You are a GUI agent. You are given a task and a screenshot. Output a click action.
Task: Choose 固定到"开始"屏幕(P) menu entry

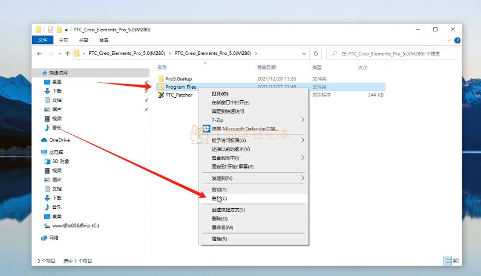coord(232,167)
